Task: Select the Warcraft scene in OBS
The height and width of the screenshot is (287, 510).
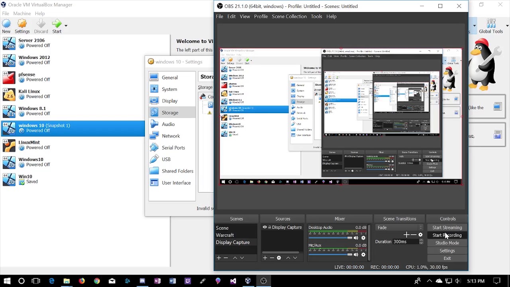Action: [236, 235]
